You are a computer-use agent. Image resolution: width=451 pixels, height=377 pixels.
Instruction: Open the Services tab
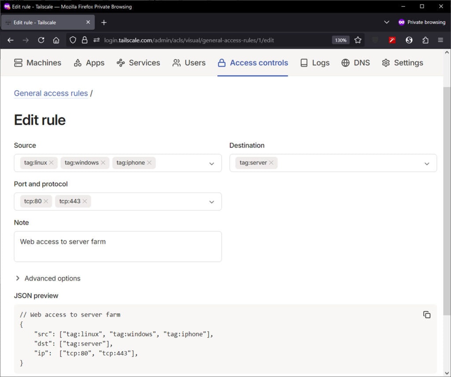[x=138, y=63]
